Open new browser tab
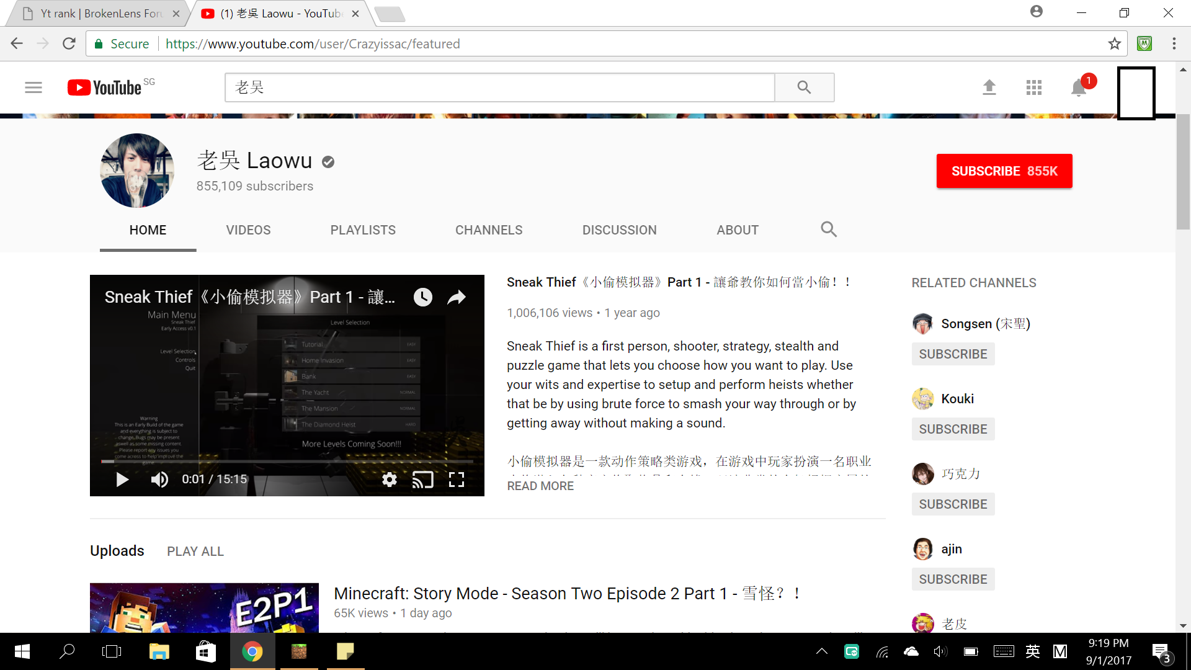The height and width of the screenshot is (670, 1191). click(390, 14)
